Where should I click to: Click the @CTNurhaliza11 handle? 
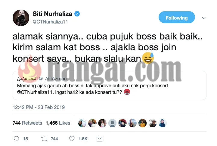click(x=50, y=22)
